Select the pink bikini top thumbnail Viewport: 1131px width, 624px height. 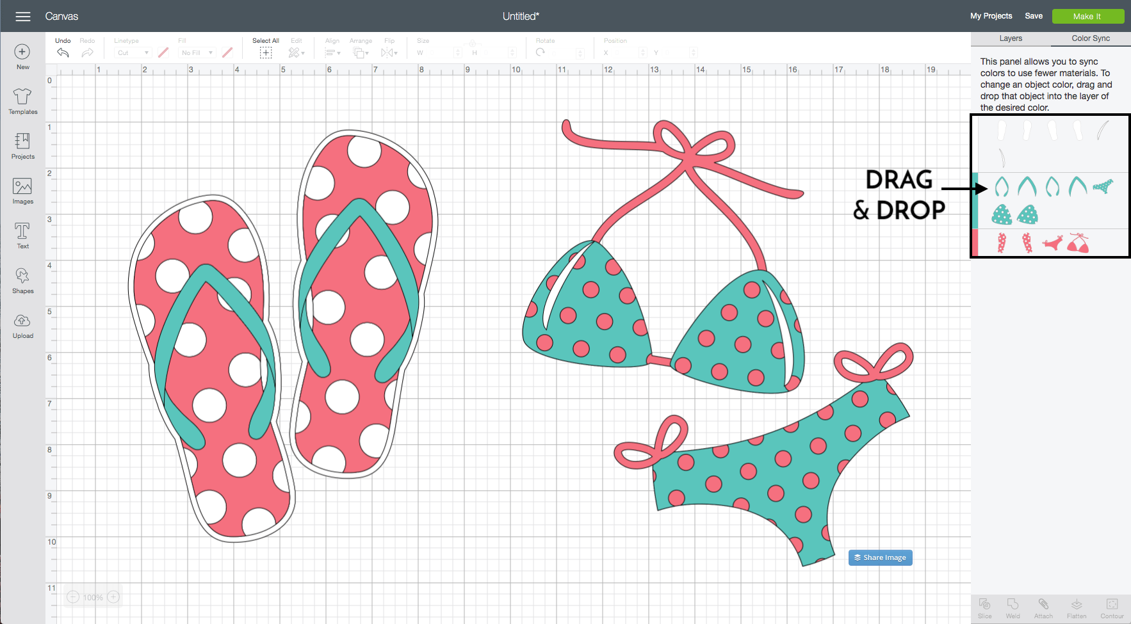(x=1078, y=243)
